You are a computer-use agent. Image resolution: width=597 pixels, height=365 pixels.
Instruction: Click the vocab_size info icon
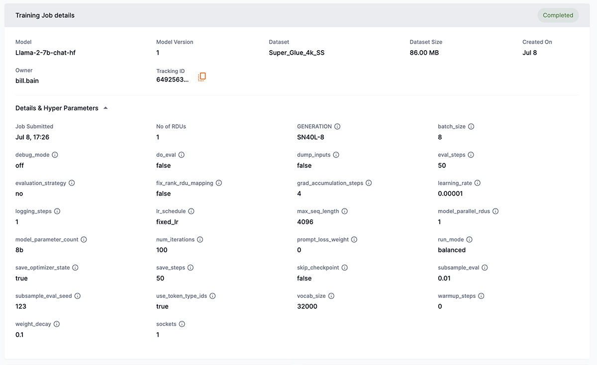coord(331,296)
